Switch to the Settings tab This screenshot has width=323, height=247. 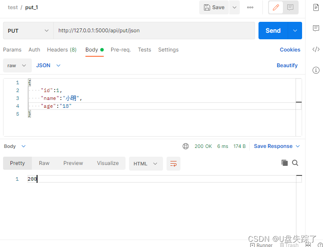(168, 50)
